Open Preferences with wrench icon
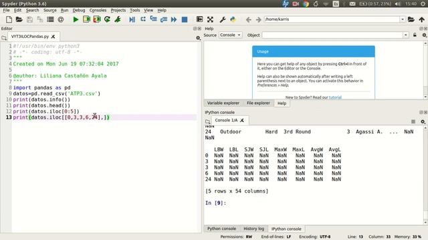Viewport: 428px width, 240px height. [x=223, y=19]
